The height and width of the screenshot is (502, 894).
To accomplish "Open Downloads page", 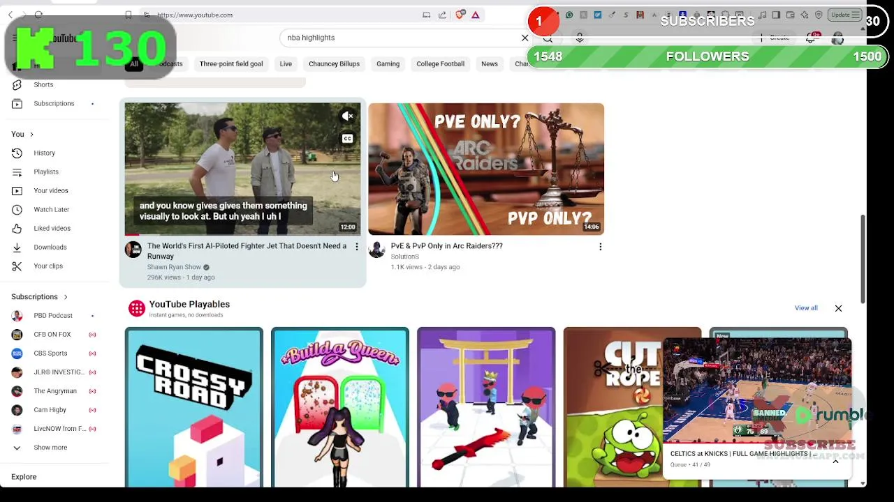I will [50, 247].
